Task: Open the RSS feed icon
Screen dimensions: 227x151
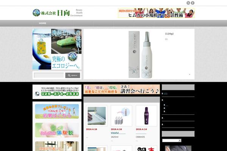Action: 188,3
